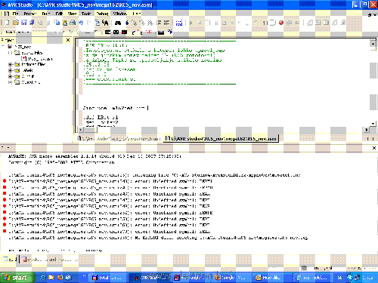Open the Build menu
The width and height of the screenshot is (378, 283).
[x=46, y=14]
